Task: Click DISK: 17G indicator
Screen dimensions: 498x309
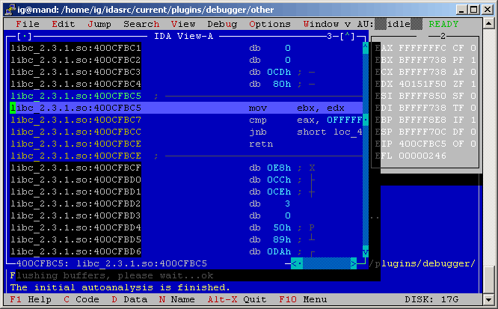Action: 431,299
